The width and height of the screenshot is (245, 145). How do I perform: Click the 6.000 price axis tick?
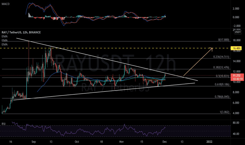tap(236, 103)
